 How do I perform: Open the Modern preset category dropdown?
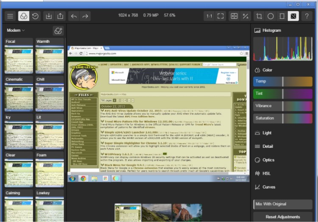pos(16,31)
